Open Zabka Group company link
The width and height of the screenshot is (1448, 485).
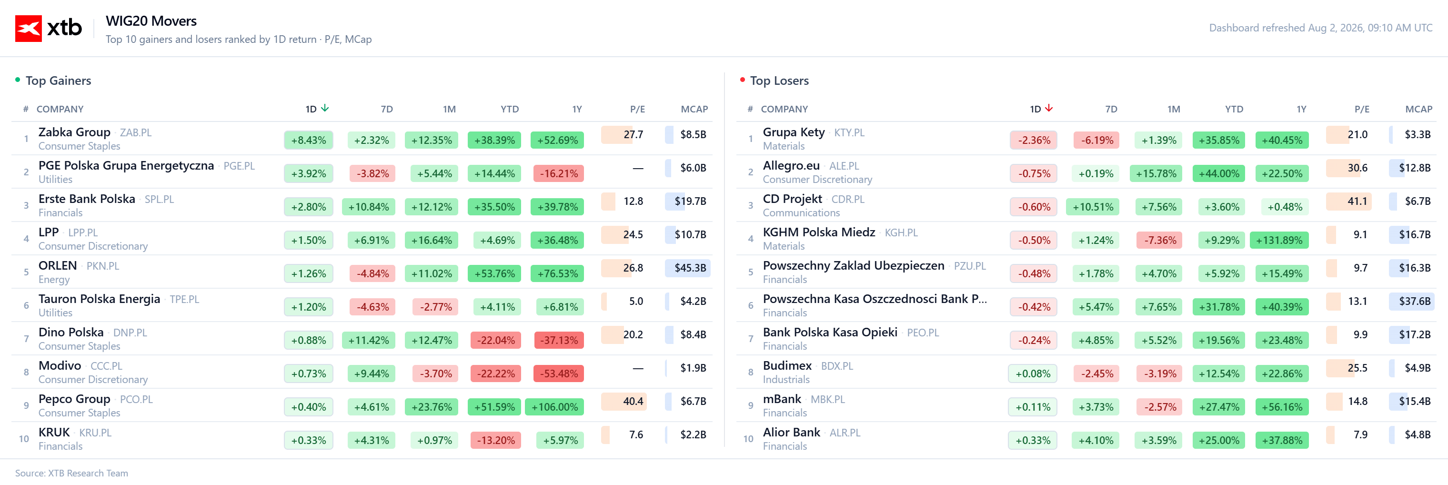point(74,132)
